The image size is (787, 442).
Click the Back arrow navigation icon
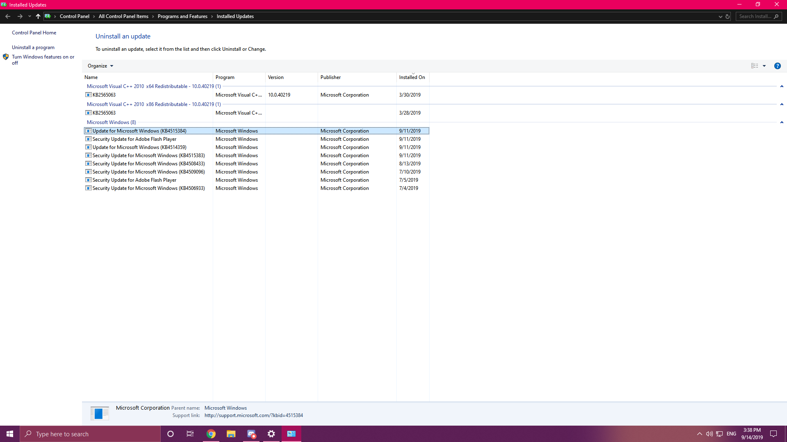8,16
